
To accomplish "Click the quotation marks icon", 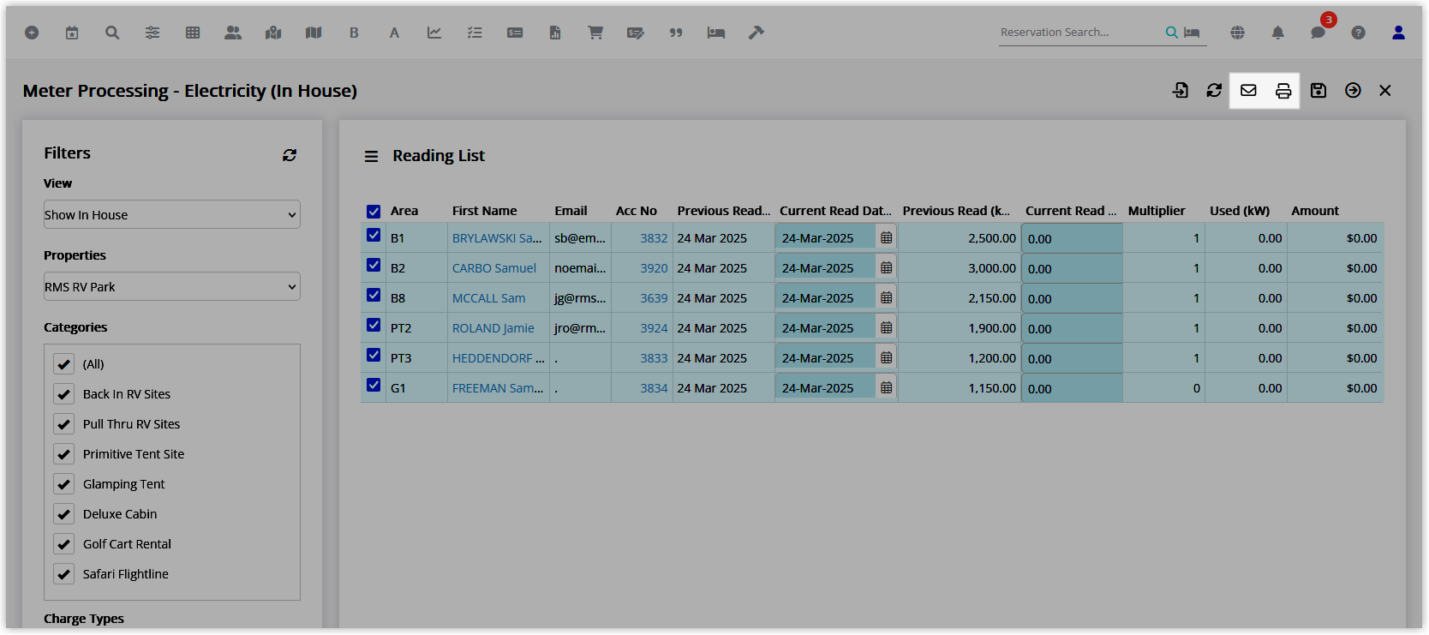I will click(x=676, y=33).
